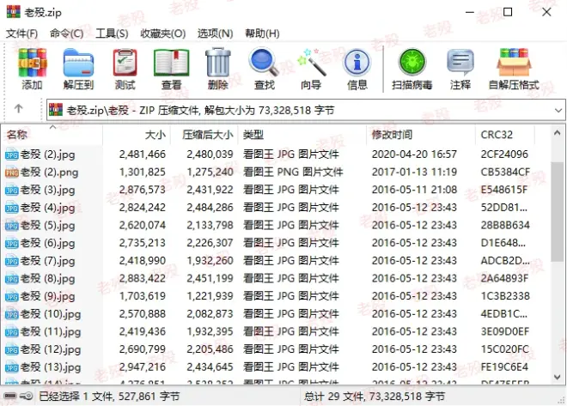
Task: Go up one folder level arrow
Action: click(18, 110)
